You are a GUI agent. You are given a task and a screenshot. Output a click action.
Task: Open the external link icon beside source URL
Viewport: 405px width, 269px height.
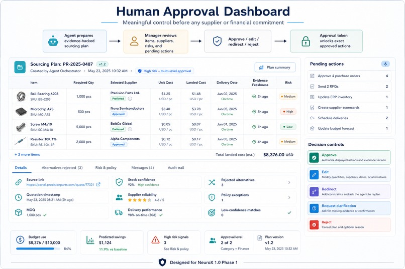point(98,184)
